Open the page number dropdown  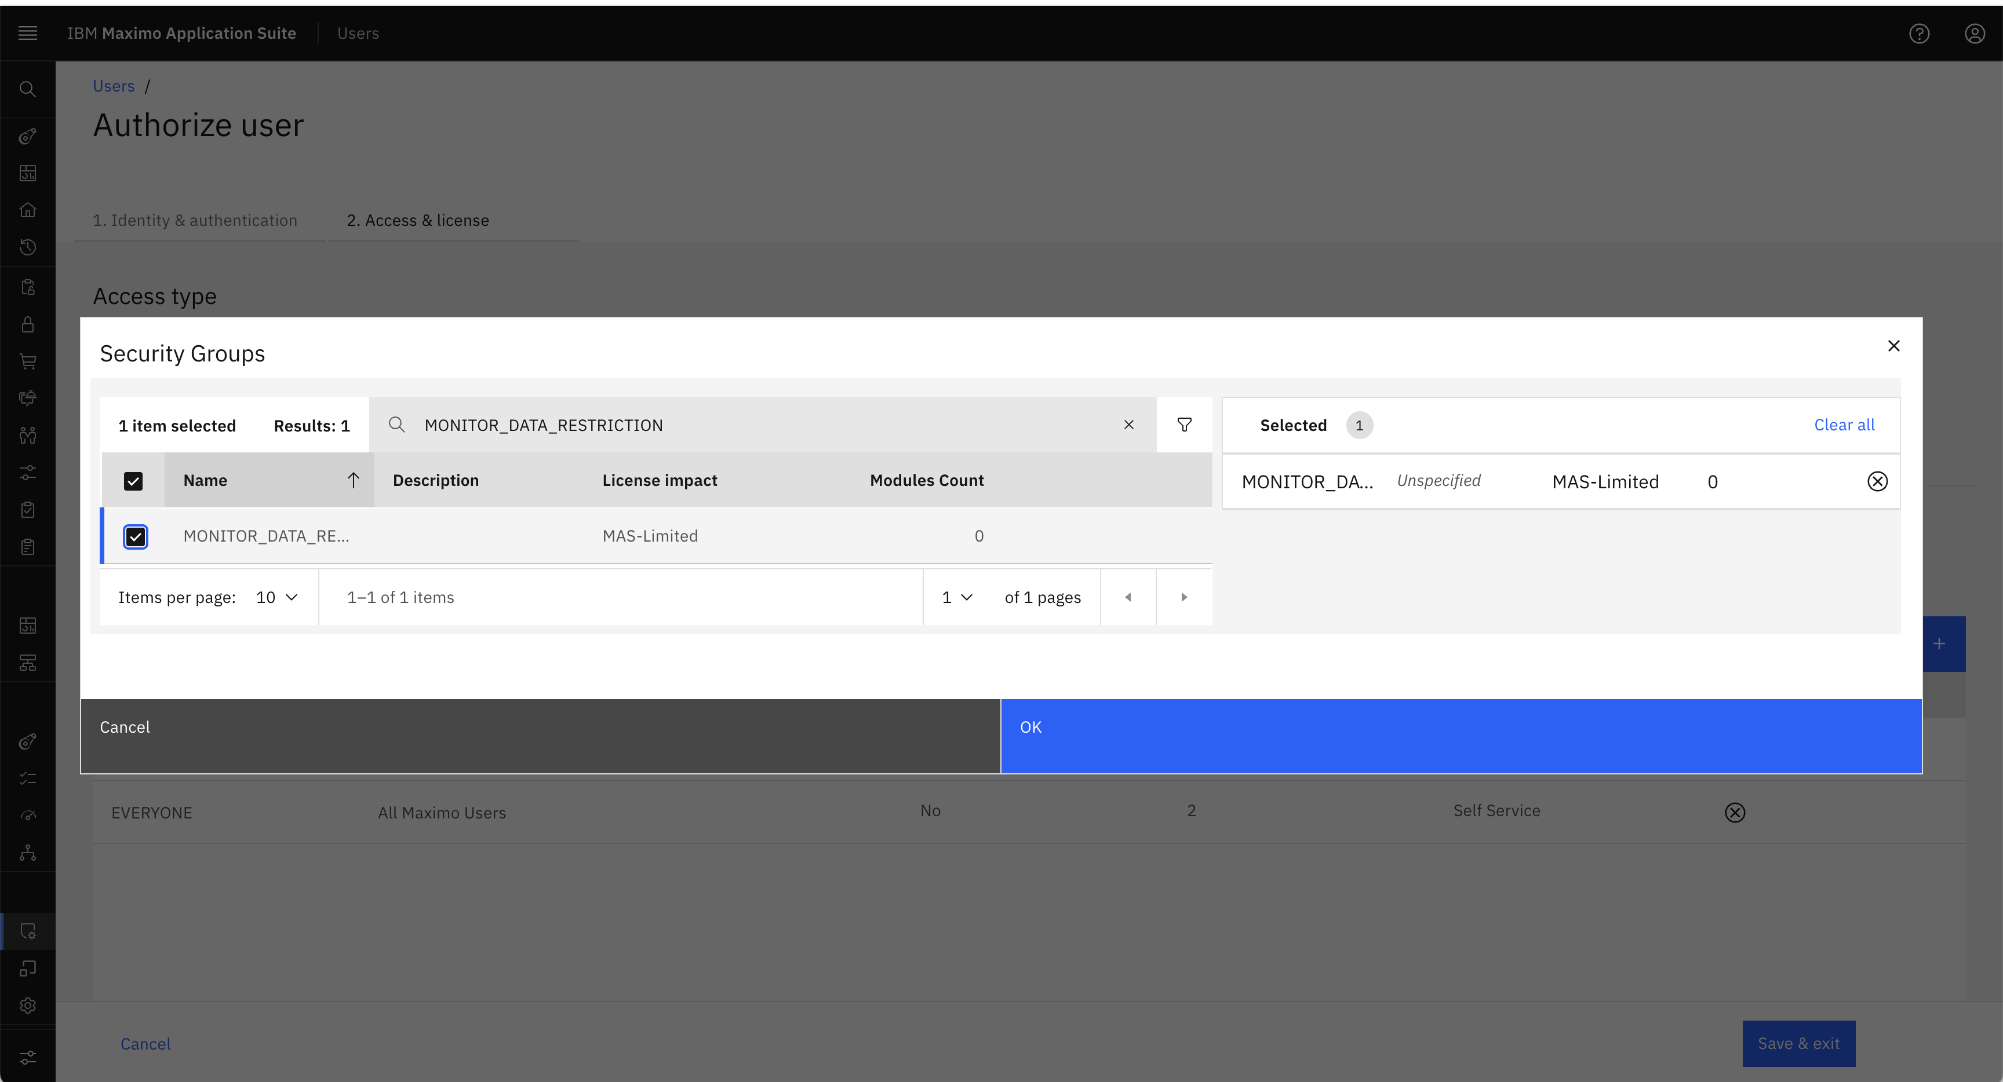pyautogui.click(x=957, y=597)
